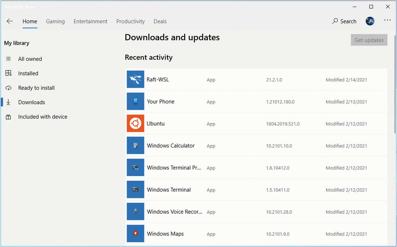This screenshot has height=247, width=397.
Task: Click the Downloads arrow icon
Action: tap(8, 102)
